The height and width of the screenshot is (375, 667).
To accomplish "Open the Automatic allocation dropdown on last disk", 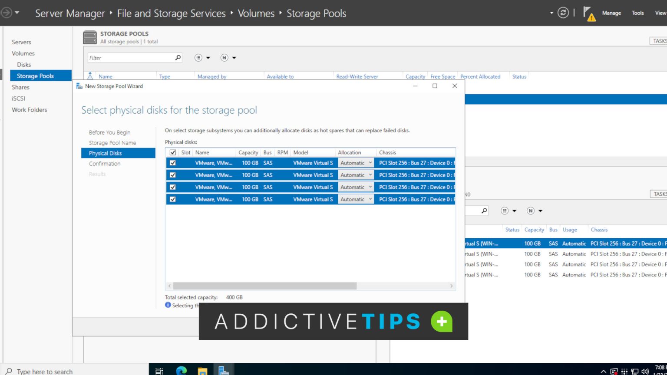I will [370, 199].
